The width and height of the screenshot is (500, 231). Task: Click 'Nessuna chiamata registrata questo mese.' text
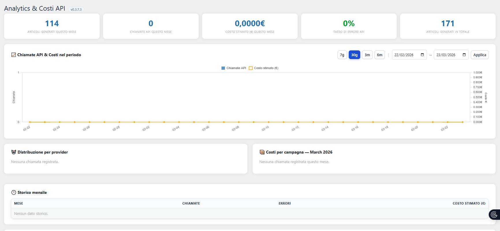pyautogui.click(x=294, y=162)
